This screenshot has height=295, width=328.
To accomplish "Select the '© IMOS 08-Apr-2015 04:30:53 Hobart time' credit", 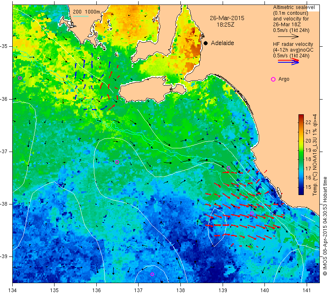I will point(325,226).
